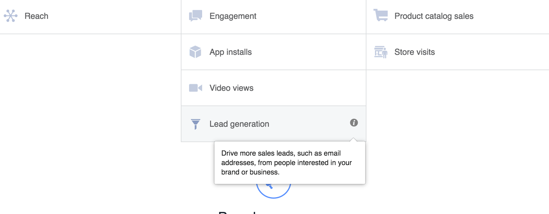Click the Reach network icon
Screen dimensions: 549x214
coord(10,16)
